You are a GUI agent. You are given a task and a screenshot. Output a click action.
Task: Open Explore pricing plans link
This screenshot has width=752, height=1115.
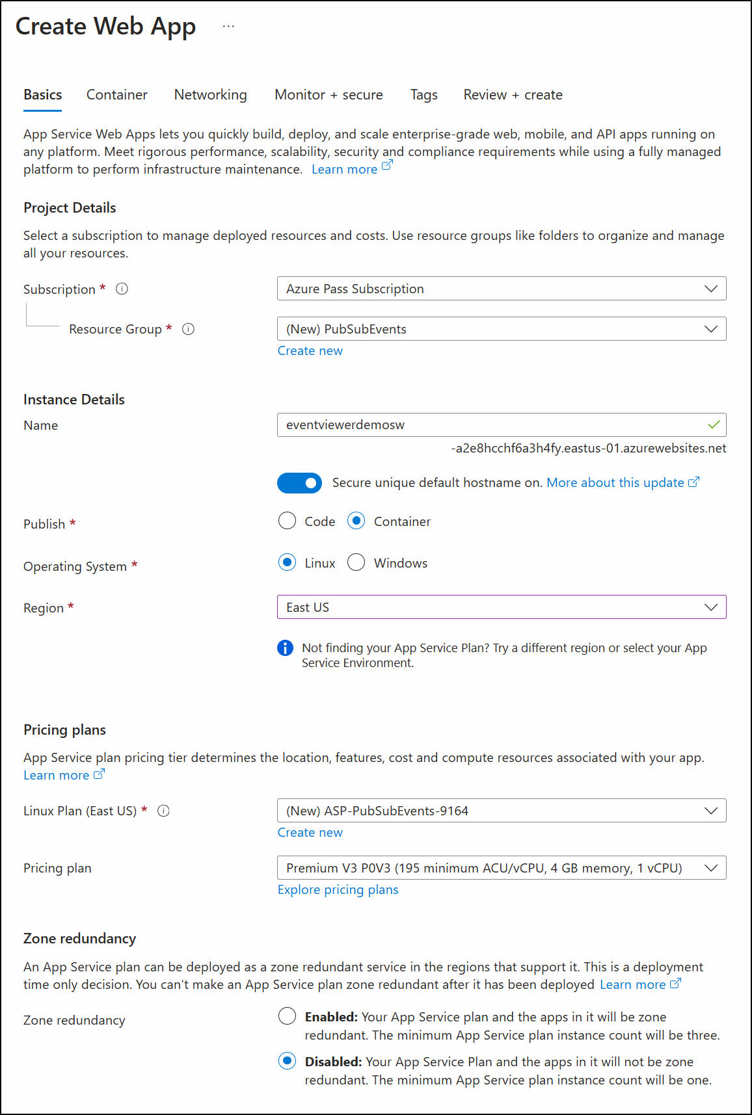click(338, 890)
